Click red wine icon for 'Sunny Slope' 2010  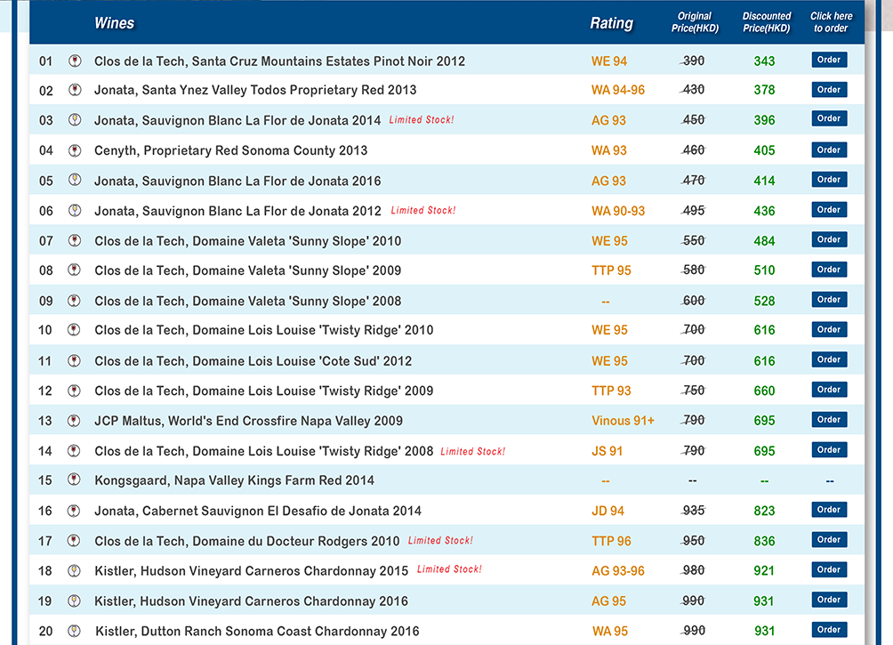coord(75,240)
